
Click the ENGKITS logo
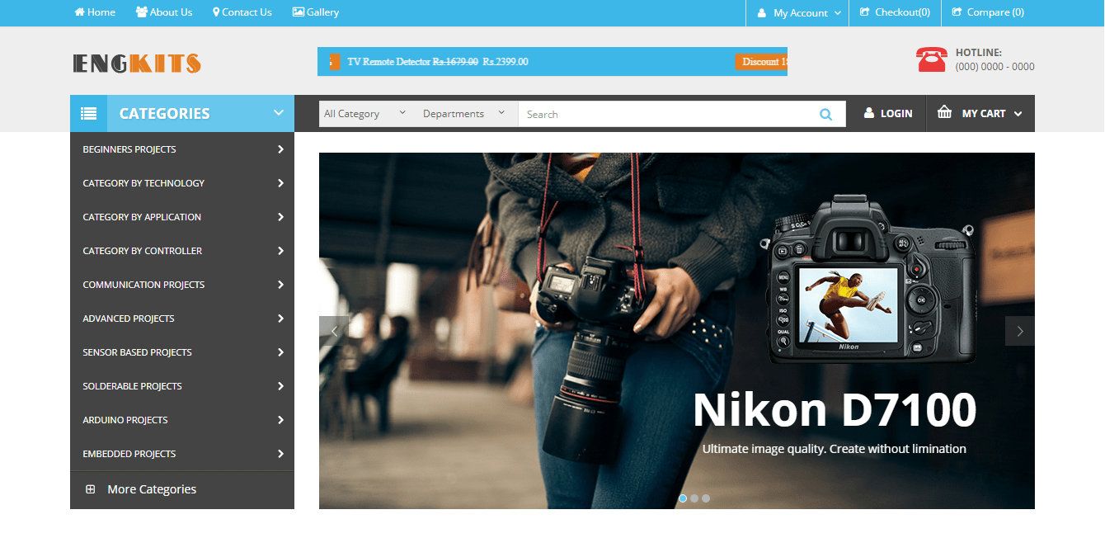[137, 63]
